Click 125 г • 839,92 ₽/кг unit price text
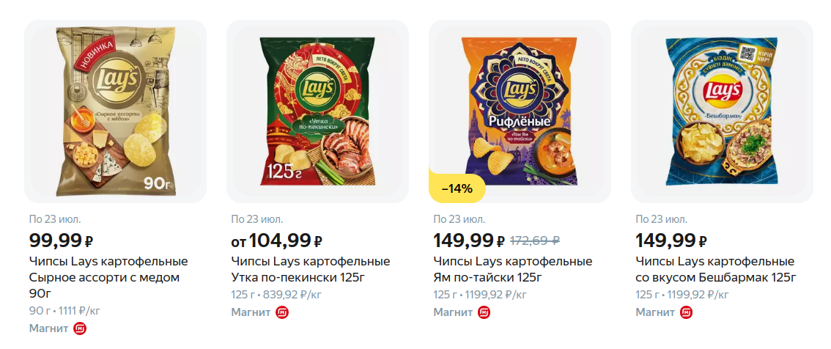 pyautogui.click(x=278, y=295)
